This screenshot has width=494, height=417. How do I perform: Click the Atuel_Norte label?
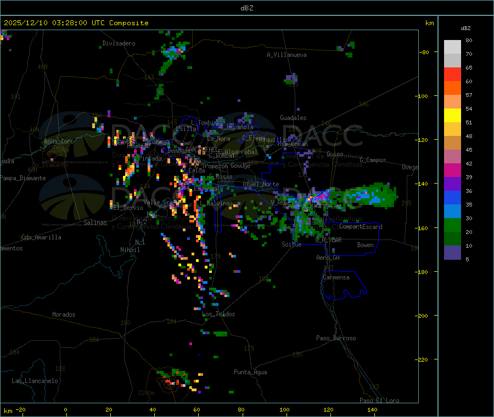[261, 184]
